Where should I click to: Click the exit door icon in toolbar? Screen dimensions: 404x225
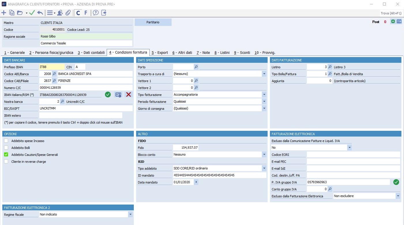[x=104, y=13]
